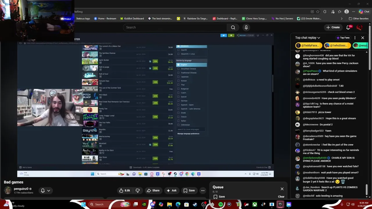Open Xbox app from the taskbar
372x209 pixels.
tap(255, 204)
